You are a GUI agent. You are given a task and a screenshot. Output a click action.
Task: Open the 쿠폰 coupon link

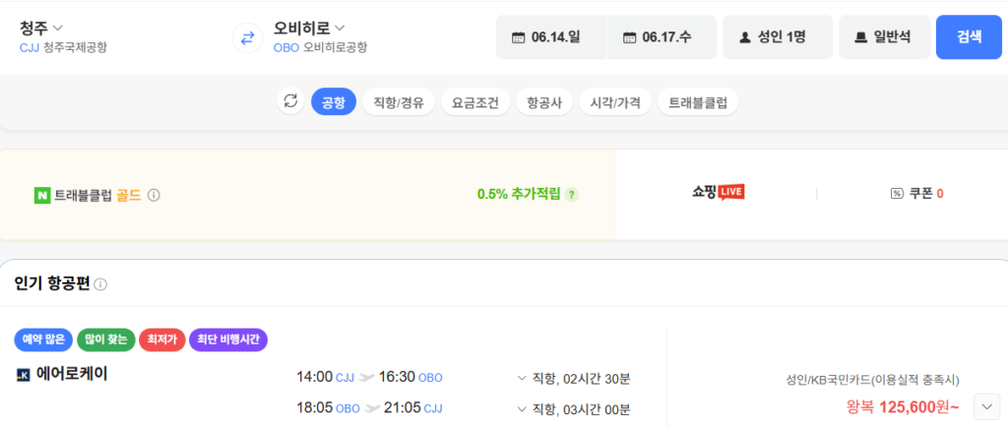click(916, 194)
